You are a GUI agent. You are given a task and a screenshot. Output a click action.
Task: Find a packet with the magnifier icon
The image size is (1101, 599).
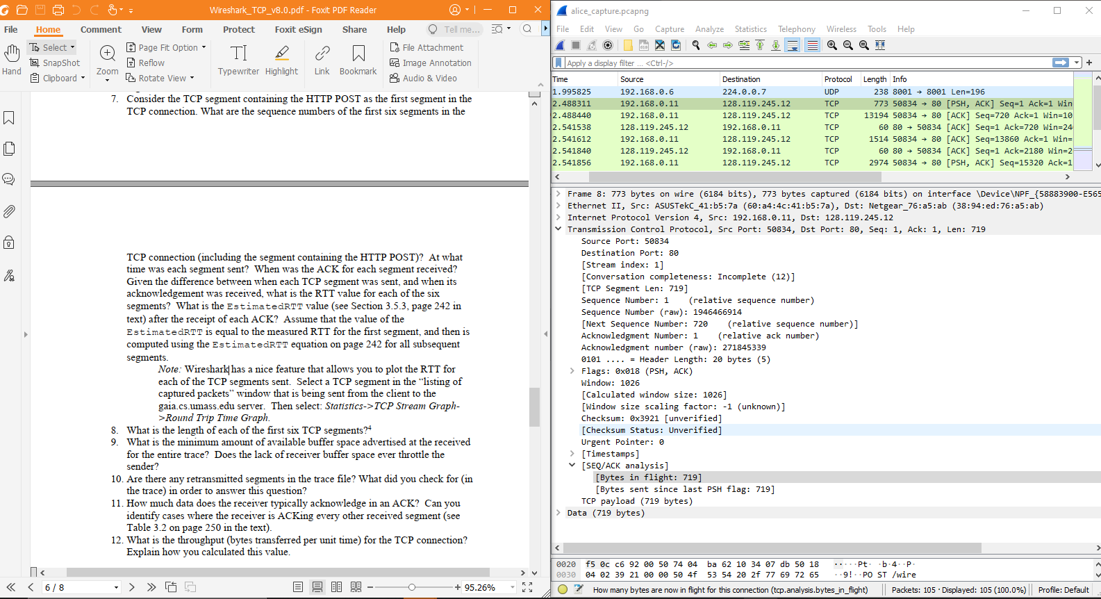696,45
